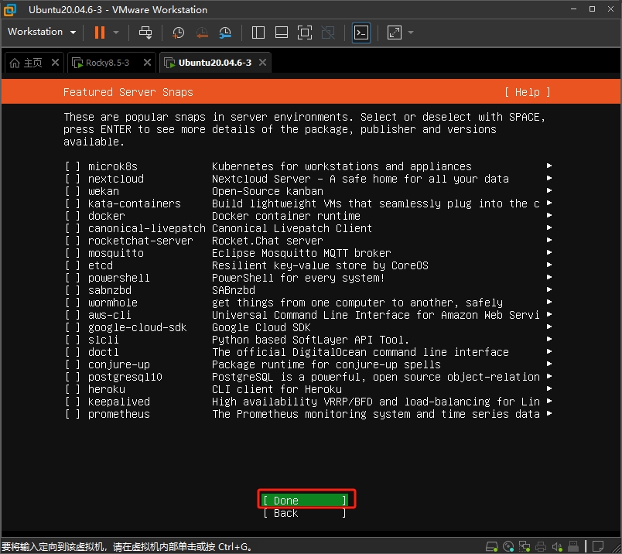Toggle the library sidebar view icon
The image size is (622, 554).
(x=258, y=32)
